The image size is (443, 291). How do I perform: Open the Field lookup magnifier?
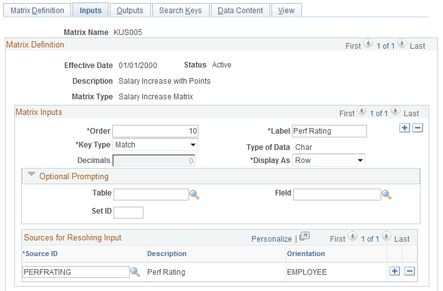coord(386,195)
